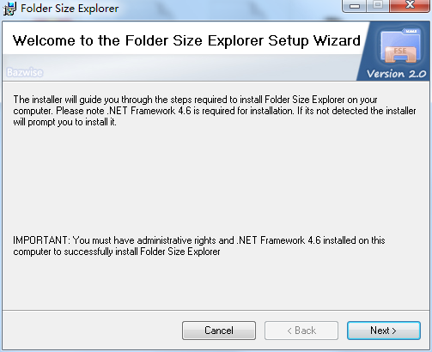This screenshot has height=352, width=432.
Task: Proceed with the Next button
Action: point(384,331)
